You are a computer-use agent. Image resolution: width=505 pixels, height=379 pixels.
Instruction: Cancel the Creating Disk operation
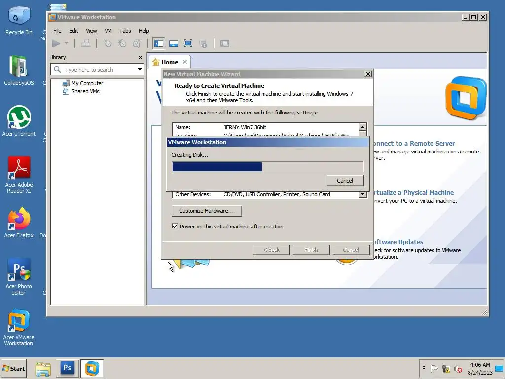click(x=345, y=181)
